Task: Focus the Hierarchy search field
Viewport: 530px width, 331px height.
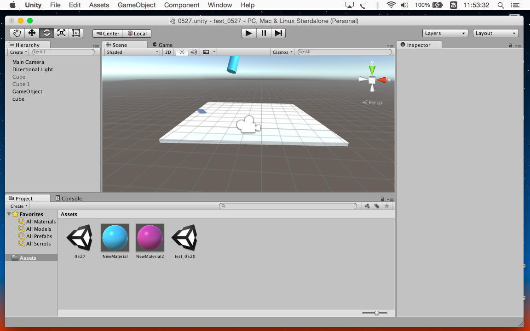Action: point(63,52)
